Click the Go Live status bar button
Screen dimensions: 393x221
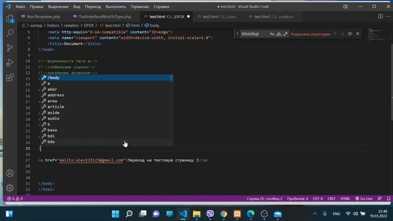[x=364, y=198]
